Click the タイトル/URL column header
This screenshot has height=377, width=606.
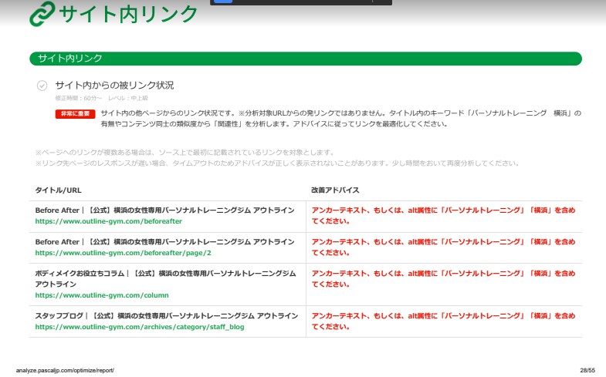coord(59,190)
